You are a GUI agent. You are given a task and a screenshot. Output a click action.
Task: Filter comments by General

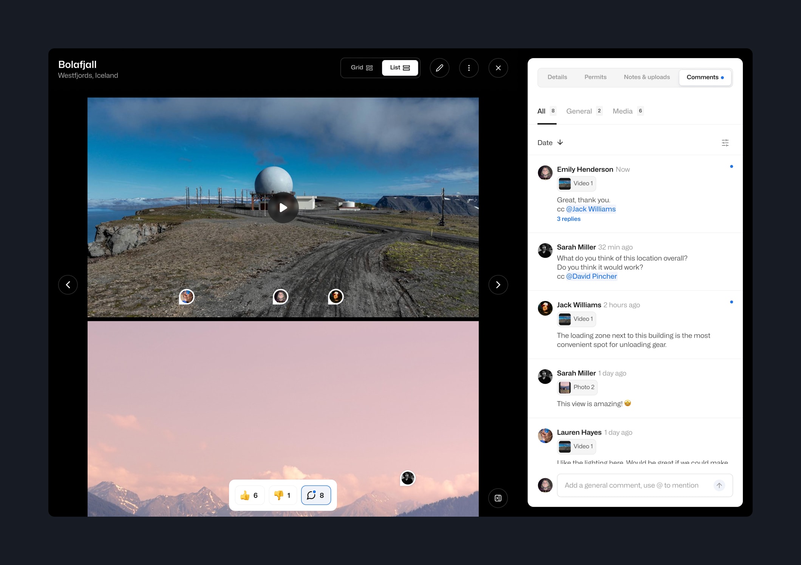click(x=584, y=111)
